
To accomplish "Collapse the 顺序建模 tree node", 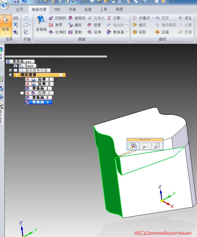I will pos(10,75).
